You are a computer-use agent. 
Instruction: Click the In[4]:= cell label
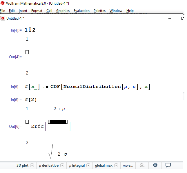(16, 30)
